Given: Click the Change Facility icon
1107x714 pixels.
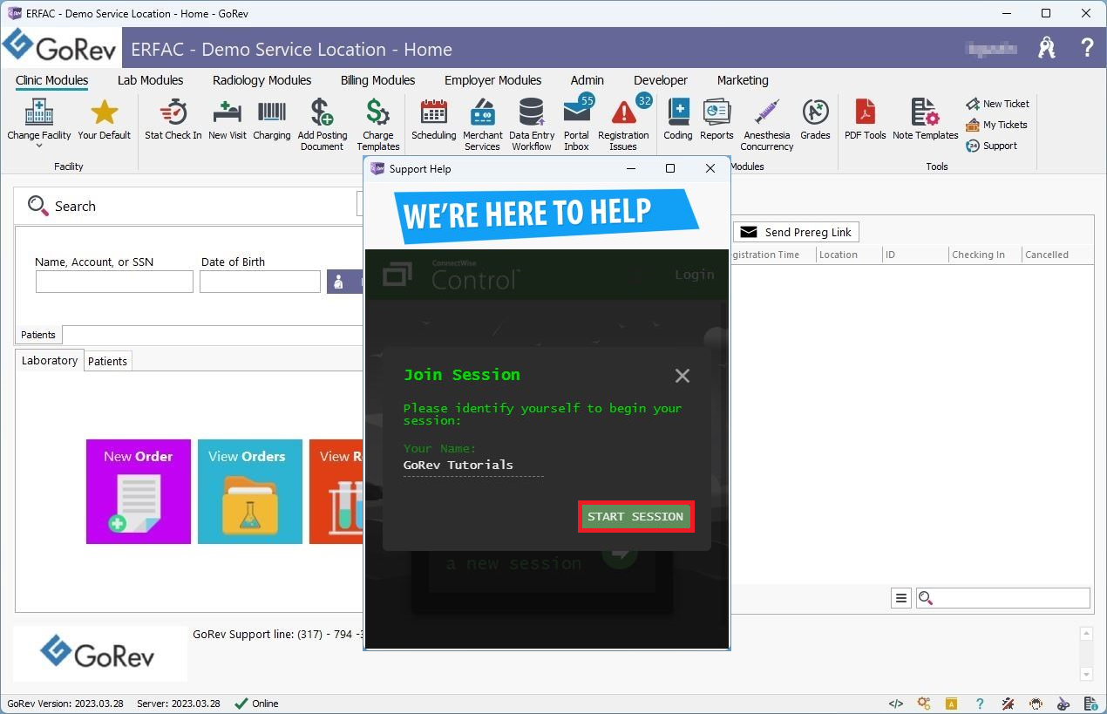Looking at the screenshot, I should coord(39,112).
